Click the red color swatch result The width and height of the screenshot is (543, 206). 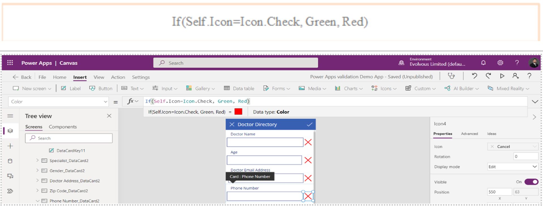click(x=238, y=112)
